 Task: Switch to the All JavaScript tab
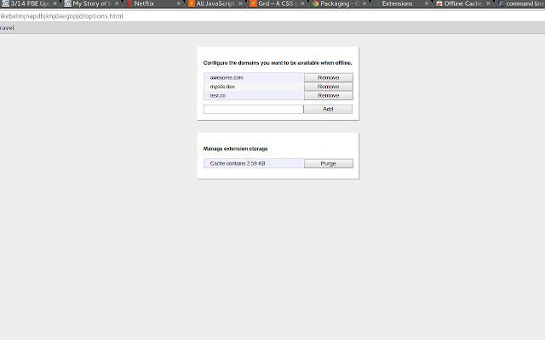215,3
